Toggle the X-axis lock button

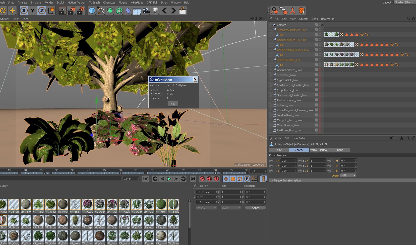pyautogui.click(x=24, y=11)
